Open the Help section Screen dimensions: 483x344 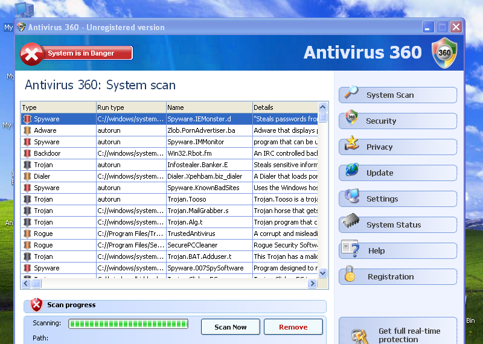click(398, 250)
